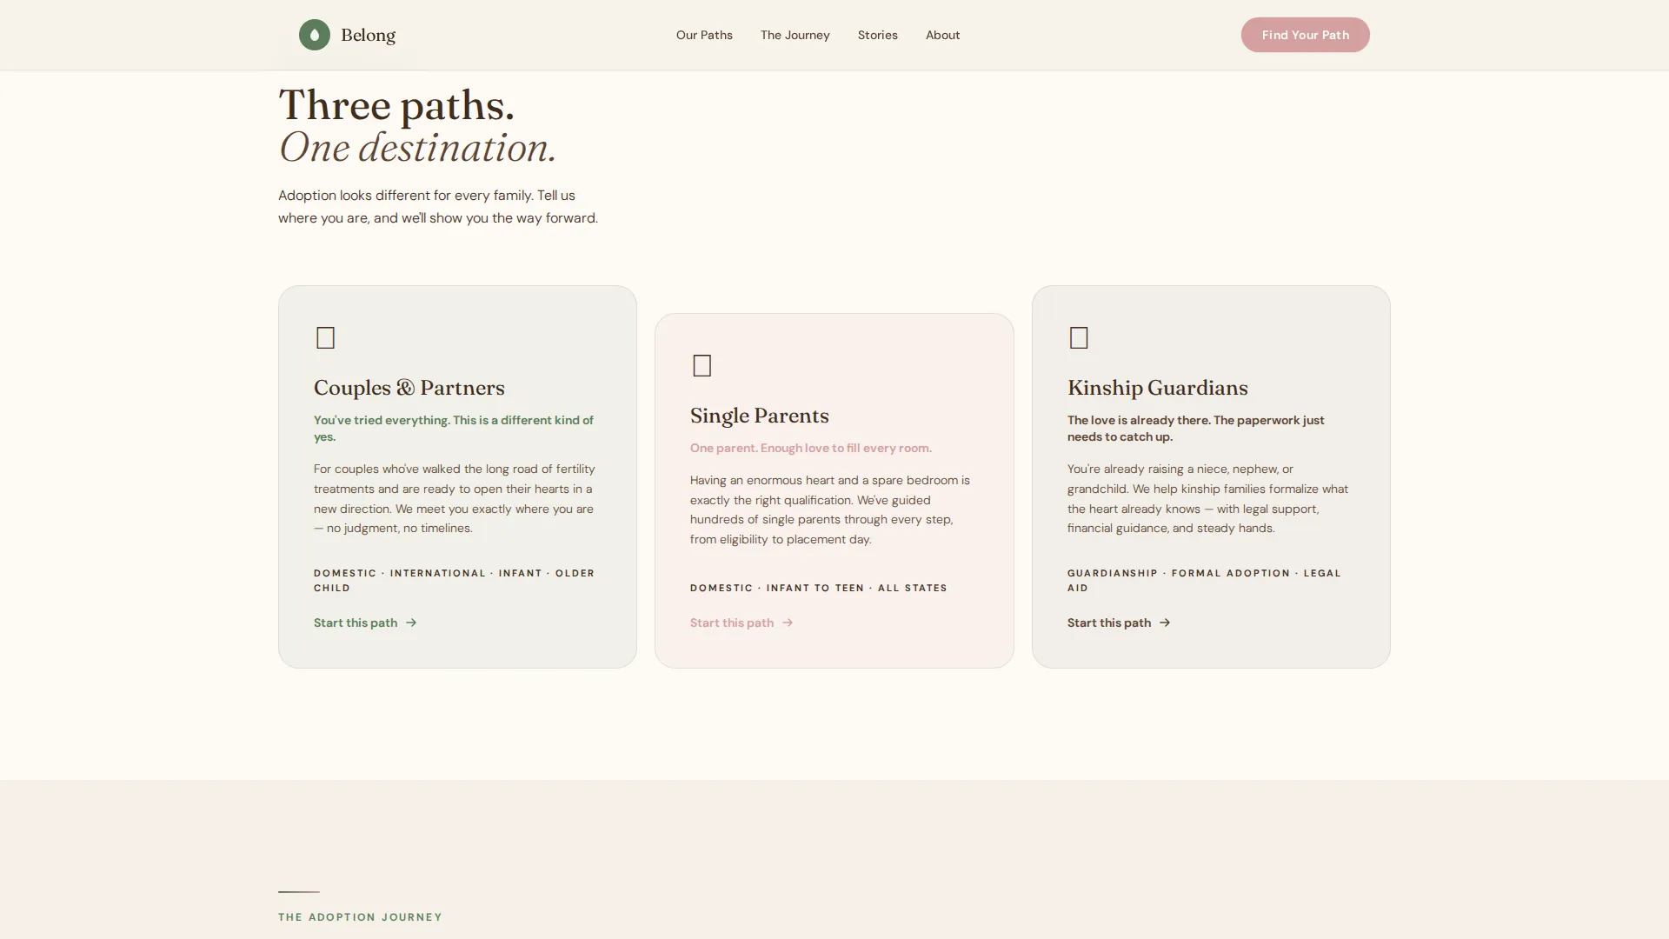Start this path for Single Parents

pos(741,623)
